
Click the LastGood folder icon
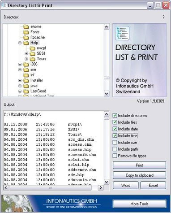[26, 91]
